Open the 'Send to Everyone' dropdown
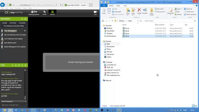This screenshot has width=199, height=112. pyautogui.click(x=14, y=101)
